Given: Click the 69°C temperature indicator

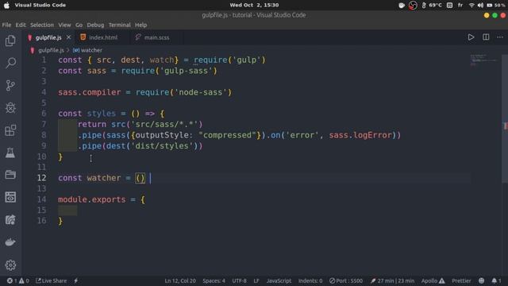Looking at the screenshot, I should 433,6.
